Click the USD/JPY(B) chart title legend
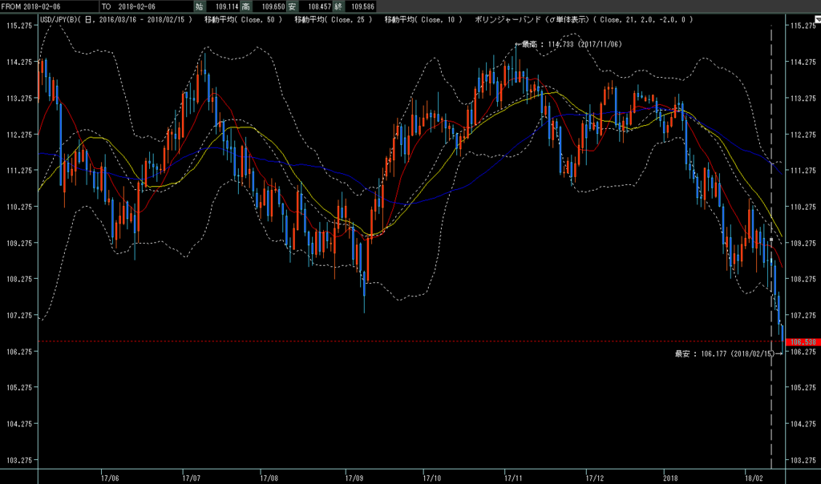 point(115,19)
